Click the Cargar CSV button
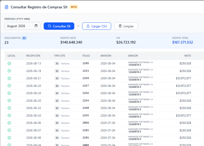204x146 pixels. tap(97, 26)
